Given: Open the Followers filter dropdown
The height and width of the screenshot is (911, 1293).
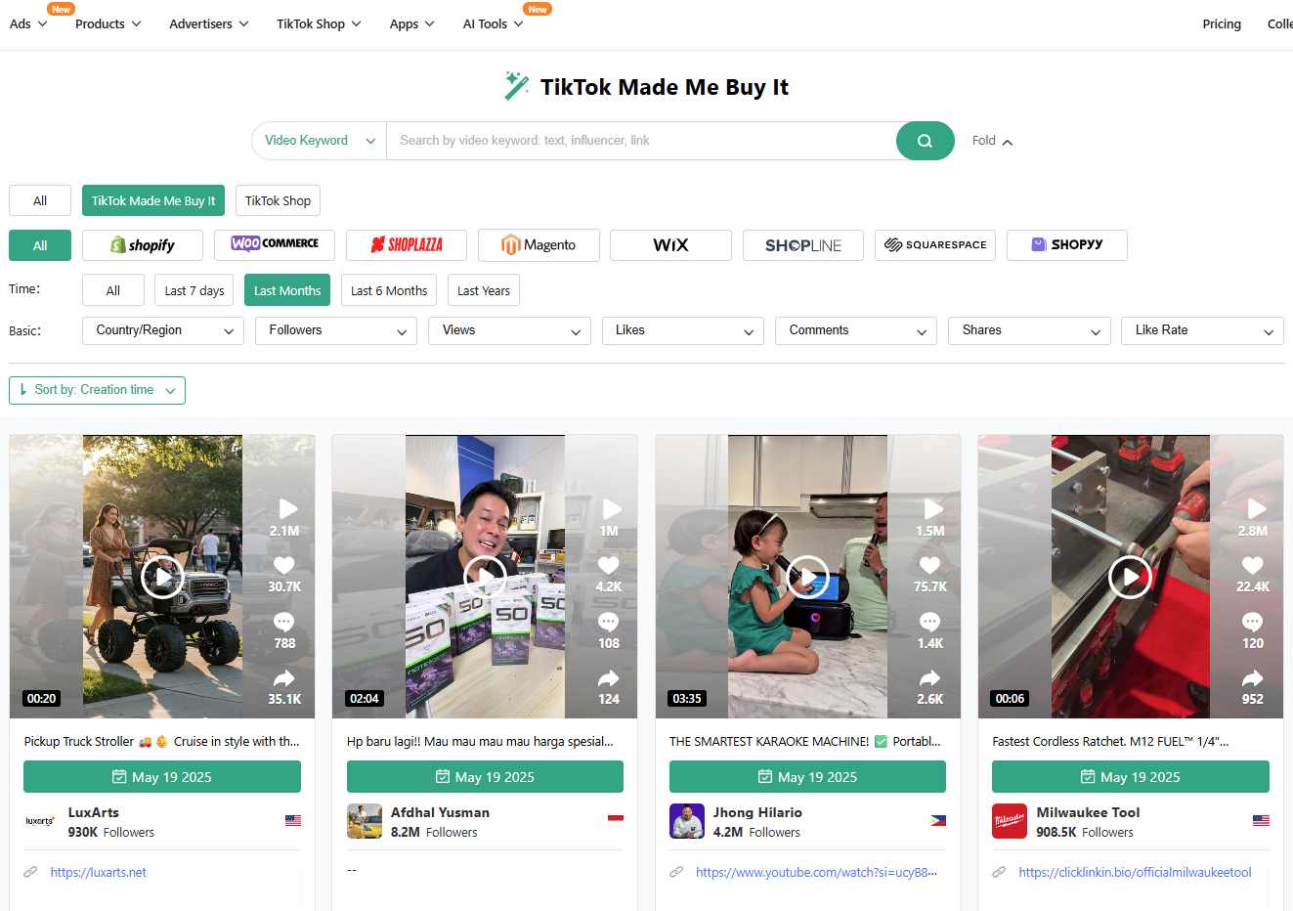Looking at the screenshot, I should pyautogui.click(x=336, y=330).
